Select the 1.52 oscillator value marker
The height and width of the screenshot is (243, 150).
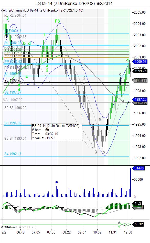pyautogui.click(x=137, y=203)
